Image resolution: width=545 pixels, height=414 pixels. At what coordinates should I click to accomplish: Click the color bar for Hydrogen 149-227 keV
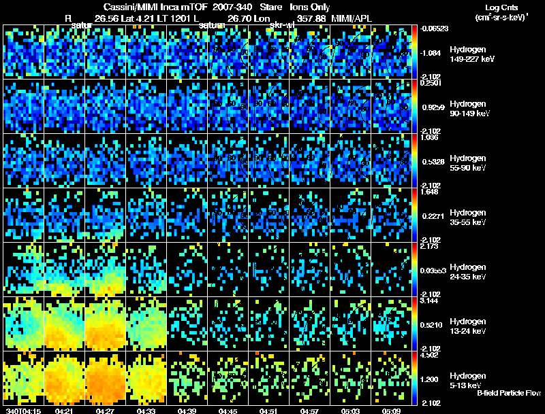pos(414,52)
